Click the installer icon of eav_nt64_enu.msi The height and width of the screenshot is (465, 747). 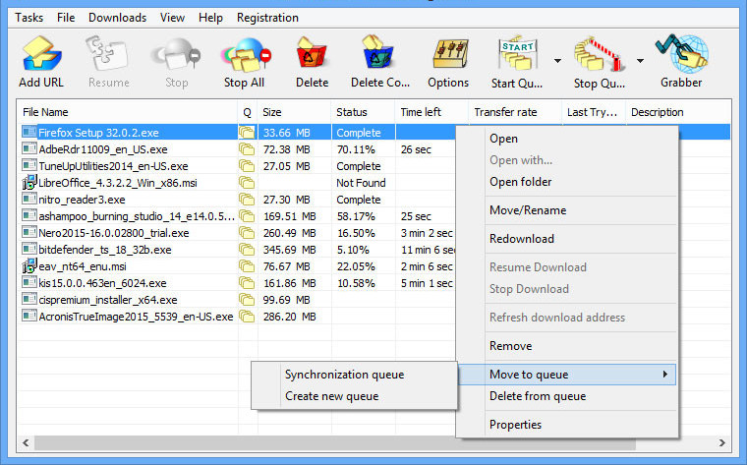pos(29,265)
